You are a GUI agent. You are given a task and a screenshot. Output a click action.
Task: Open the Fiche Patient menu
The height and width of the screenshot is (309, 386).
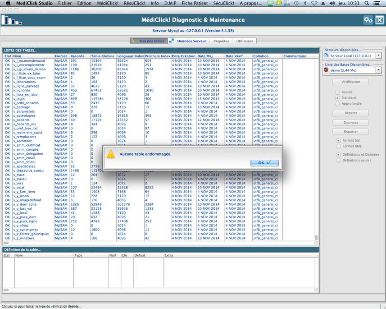coord(195,3)
